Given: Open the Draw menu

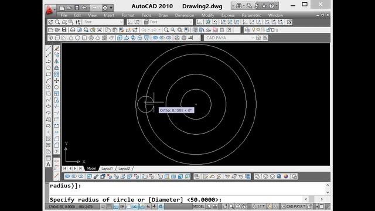Looking at the screenshot, I should tap(163, 15).
